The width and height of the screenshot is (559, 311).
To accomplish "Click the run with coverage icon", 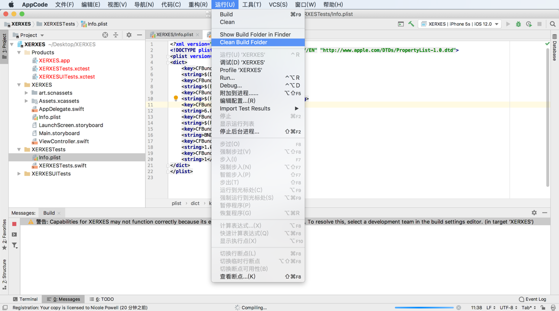I will [529, 24].
